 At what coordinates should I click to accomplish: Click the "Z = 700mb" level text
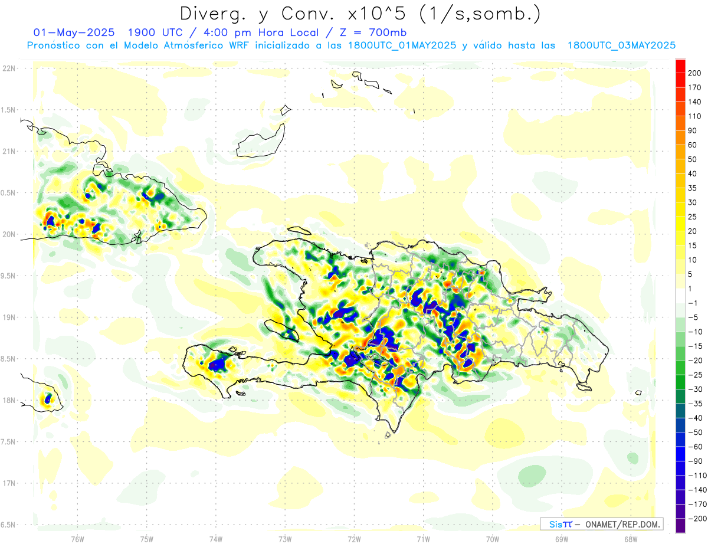(x=373, y=32)
